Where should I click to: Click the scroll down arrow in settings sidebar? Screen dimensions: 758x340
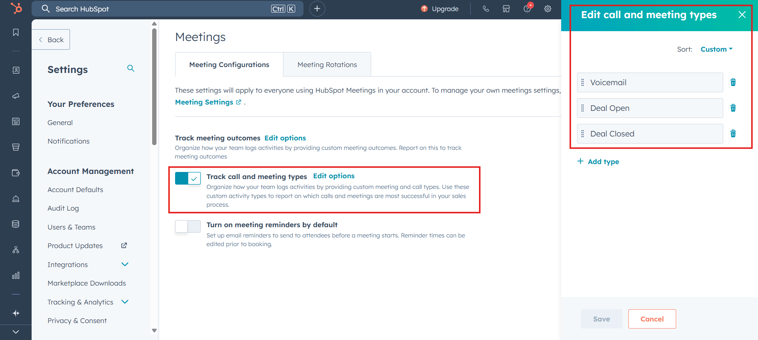[x=154, y=331]
